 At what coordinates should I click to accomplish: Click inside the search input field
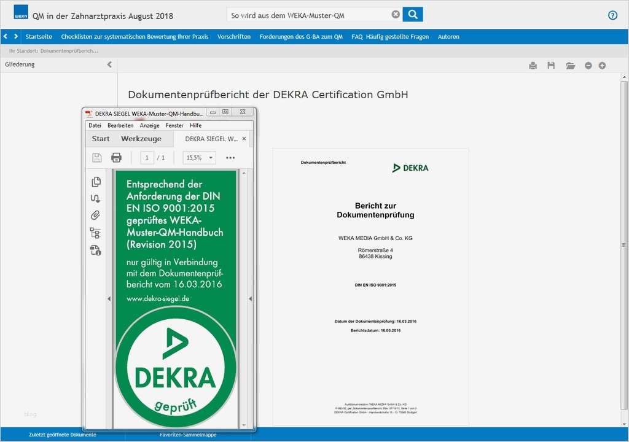(x=309, y=15)
